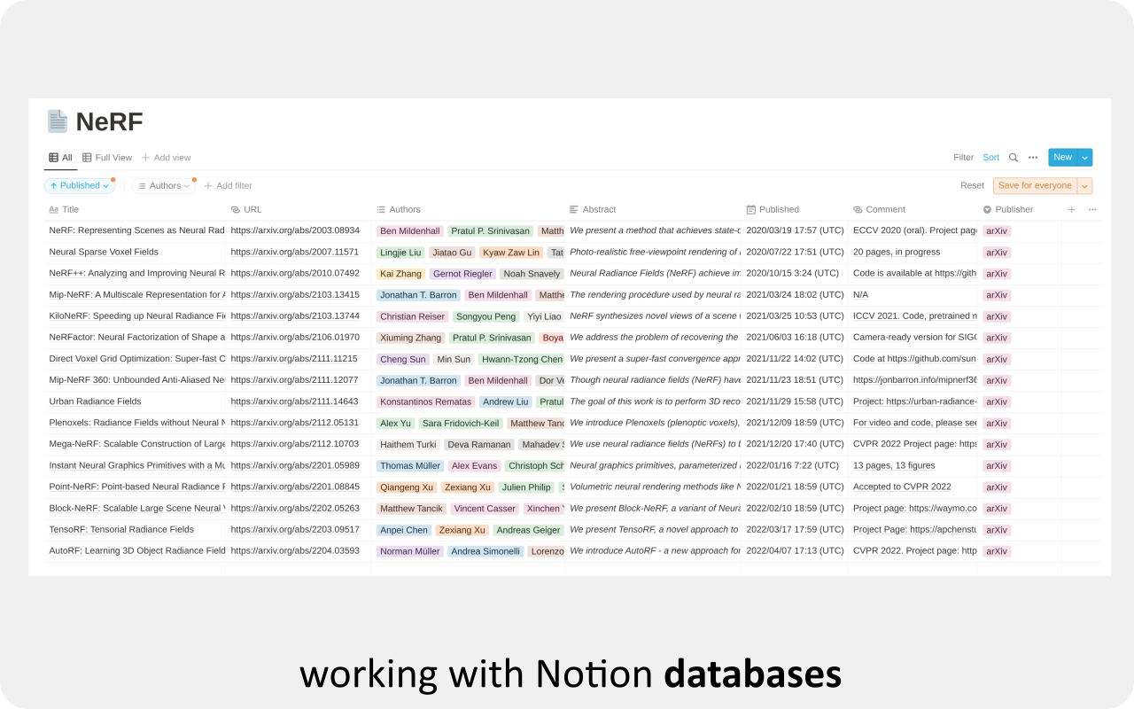Click the Publisher column header

pyautogui.click(x=1008, y=209)
